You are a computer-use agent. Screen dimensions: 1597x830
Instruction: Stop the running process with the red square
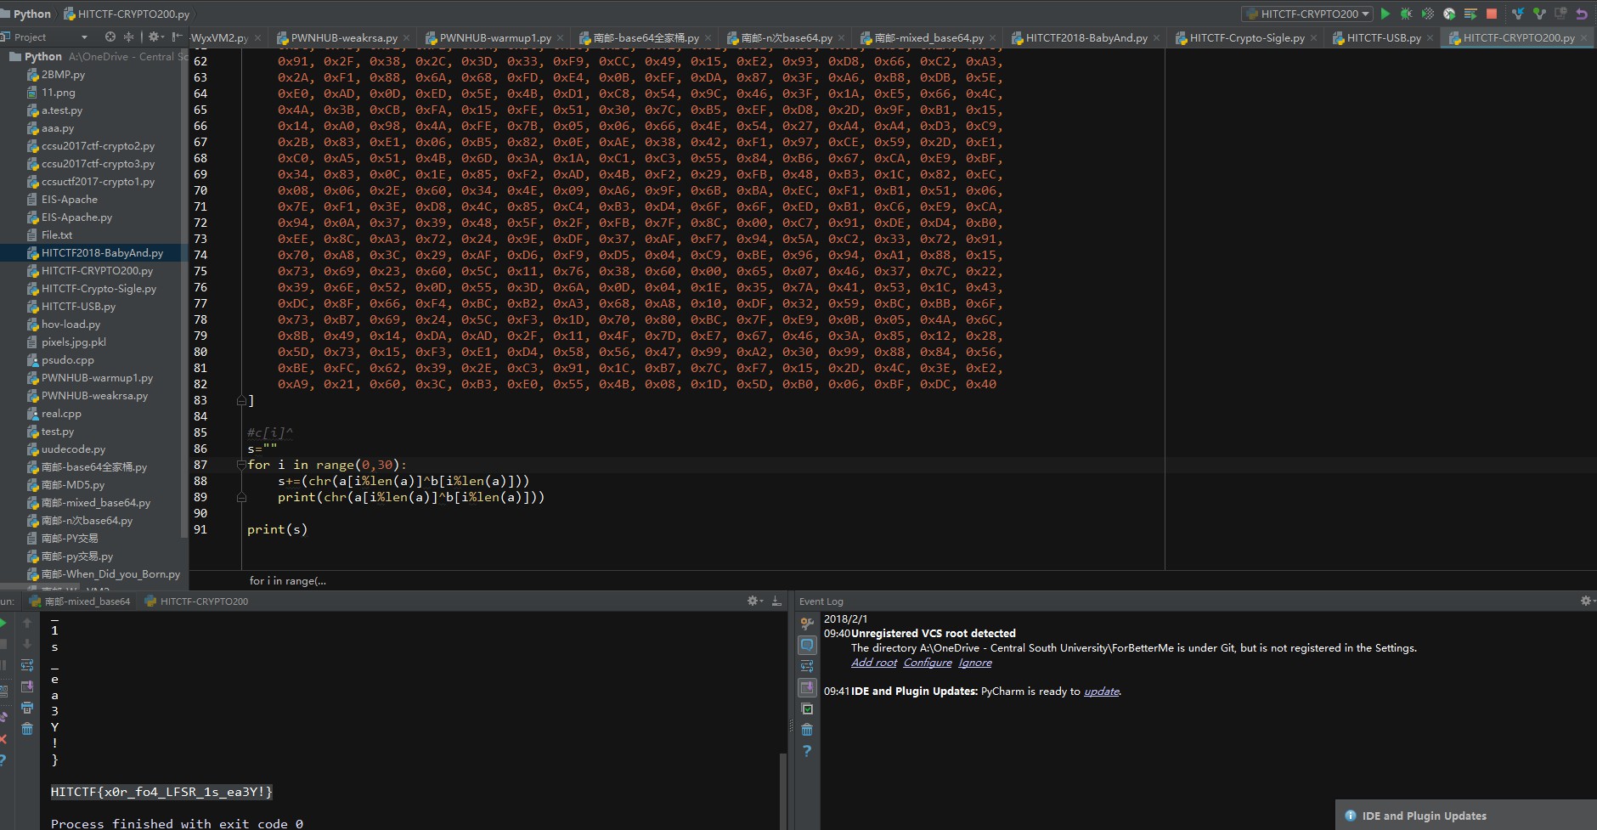(1492, 14)
